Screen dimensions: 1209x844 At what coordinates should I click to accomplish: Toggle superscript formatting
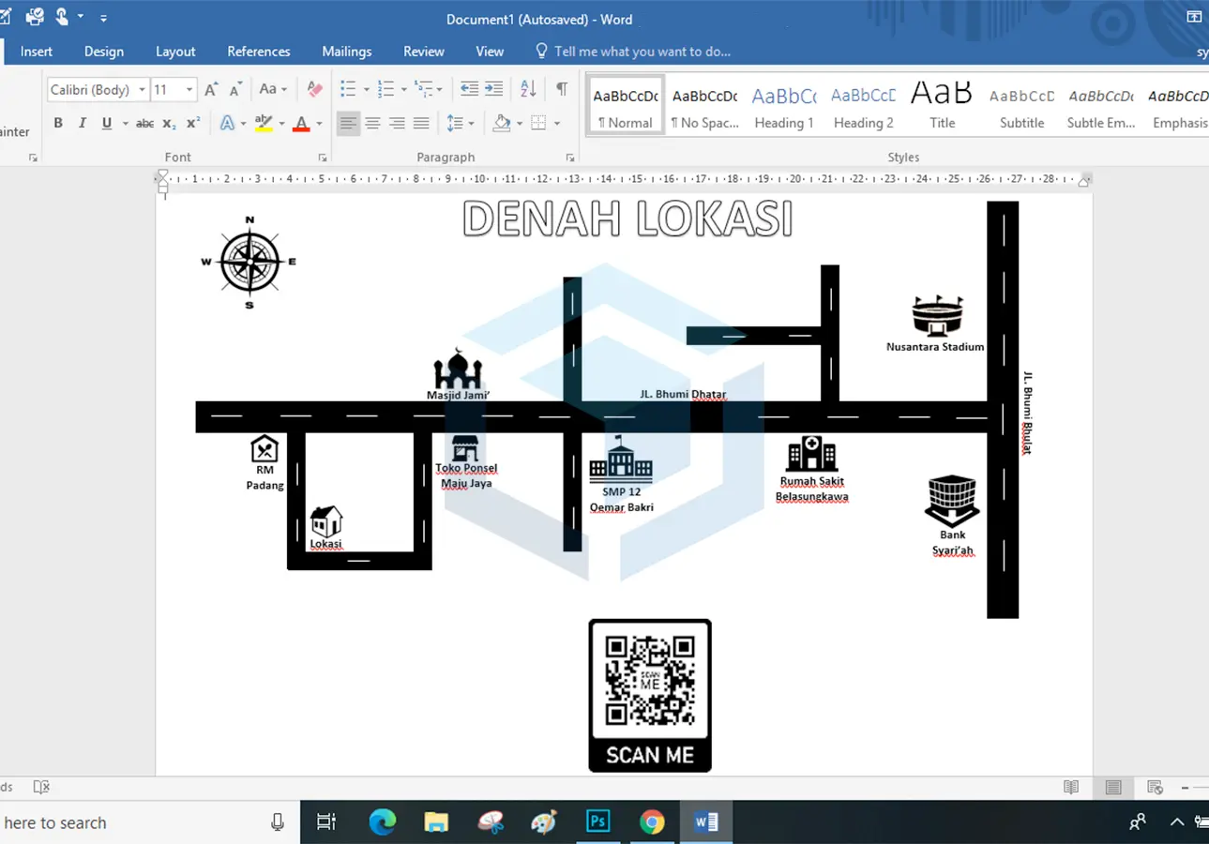coord(193,123)
